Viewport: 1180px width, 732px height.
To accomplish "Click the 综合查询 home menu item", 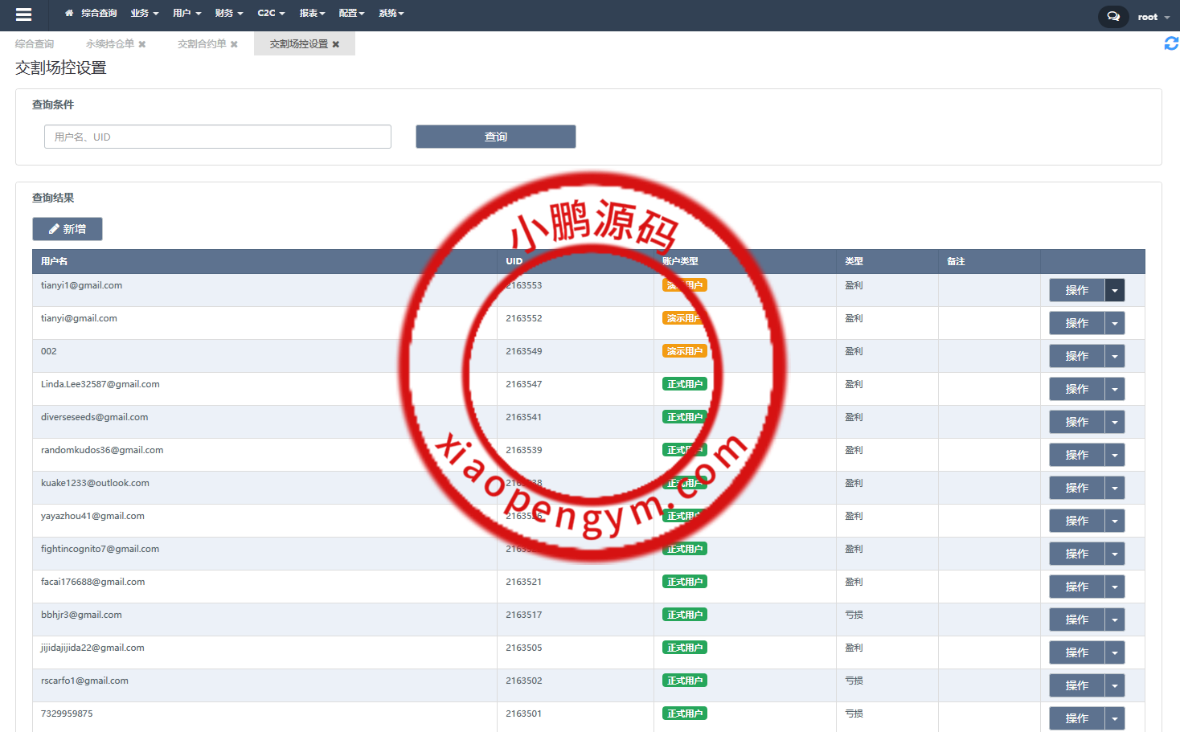I will [91, 14].
